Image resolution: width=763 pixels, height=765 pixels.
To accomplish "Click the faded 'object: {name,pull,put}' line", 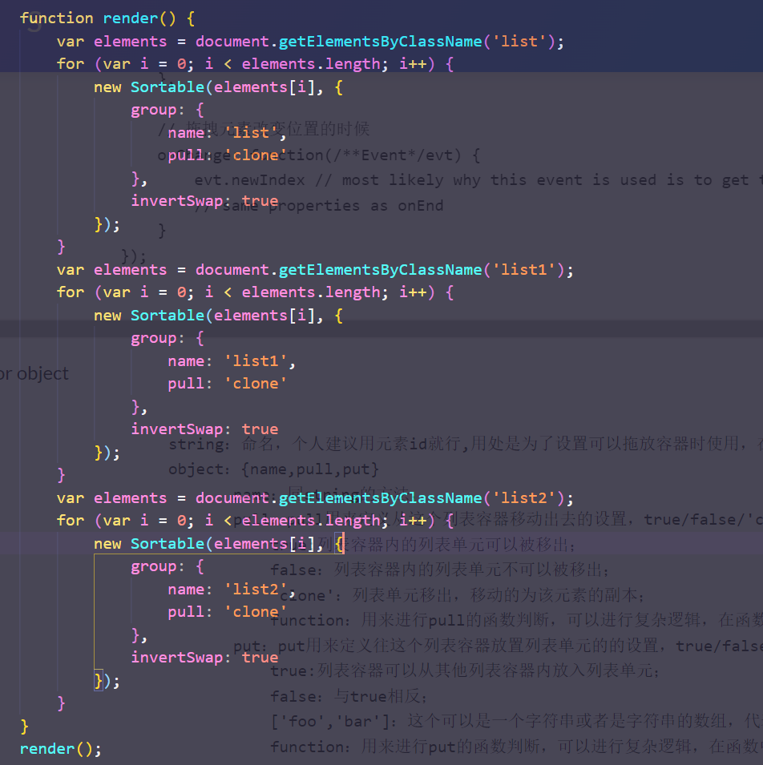I will 273,469.
